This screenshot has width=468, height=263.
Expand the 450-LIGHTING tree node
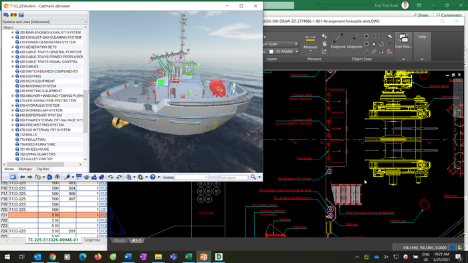[13, 76]
